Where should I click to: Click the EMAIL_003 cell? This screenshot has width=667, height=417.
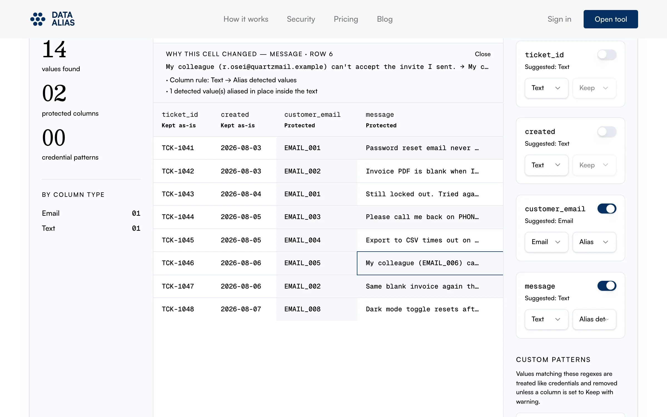317,217
